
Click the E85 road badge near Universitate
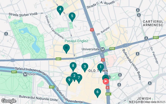[112, 49]
